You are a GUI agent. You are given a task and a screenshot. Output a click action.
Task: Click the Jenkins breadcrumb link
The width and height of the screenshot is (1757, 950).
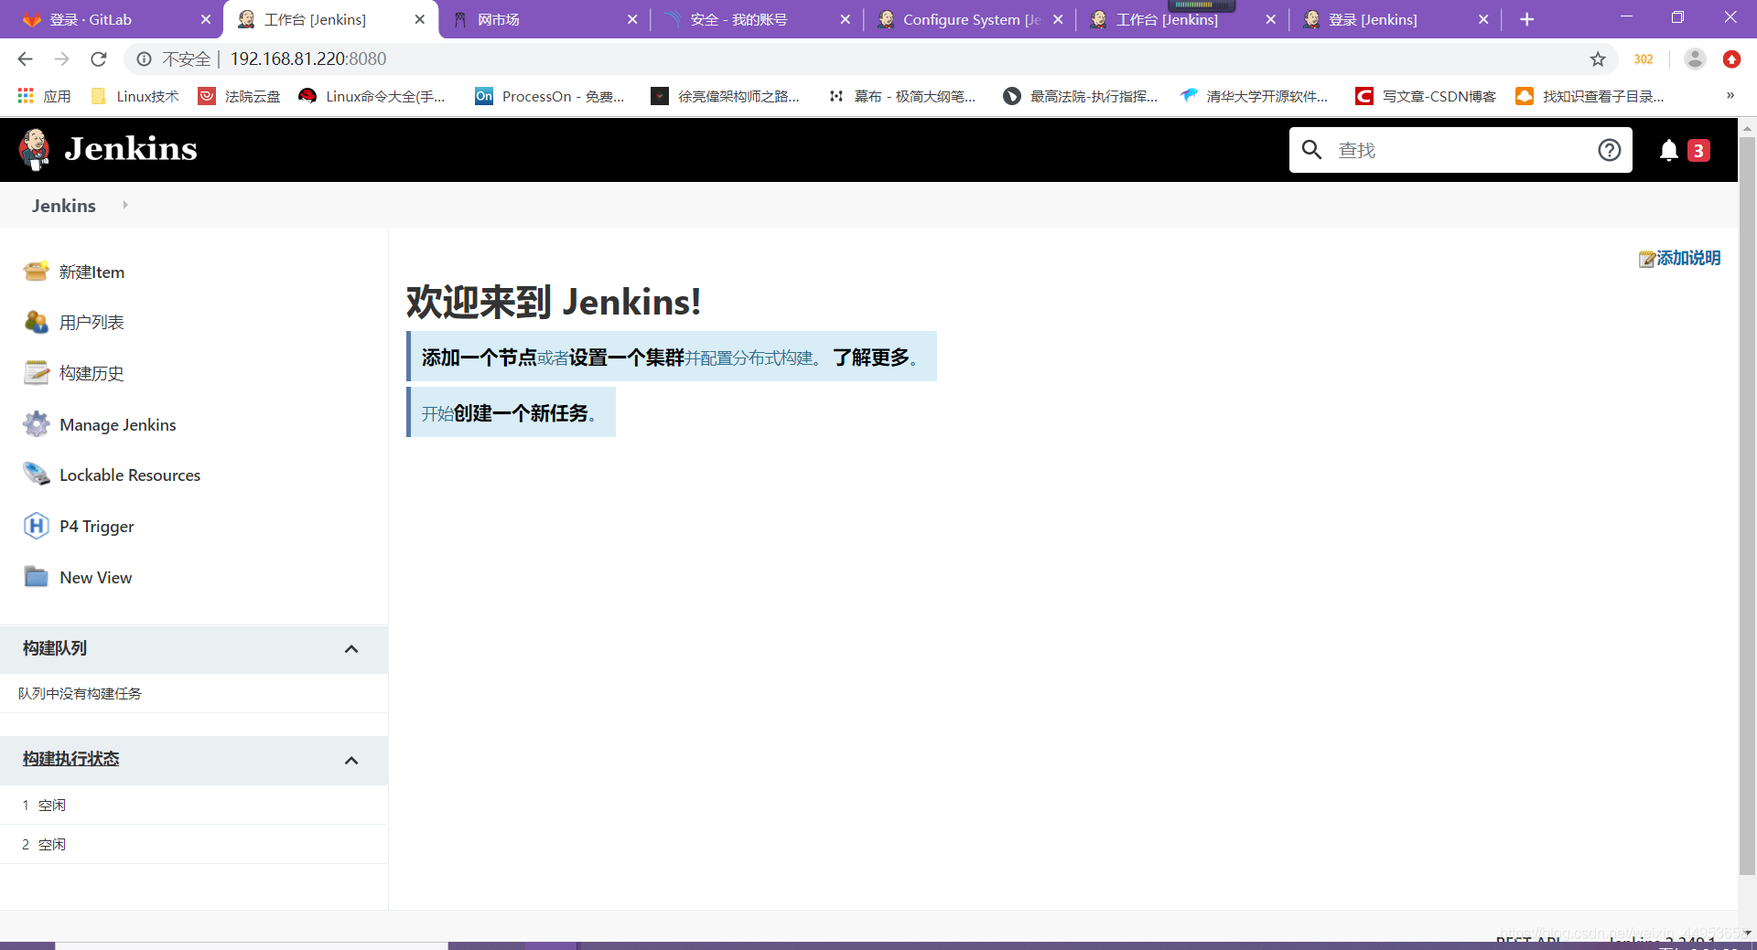click(x=64, y=206)
